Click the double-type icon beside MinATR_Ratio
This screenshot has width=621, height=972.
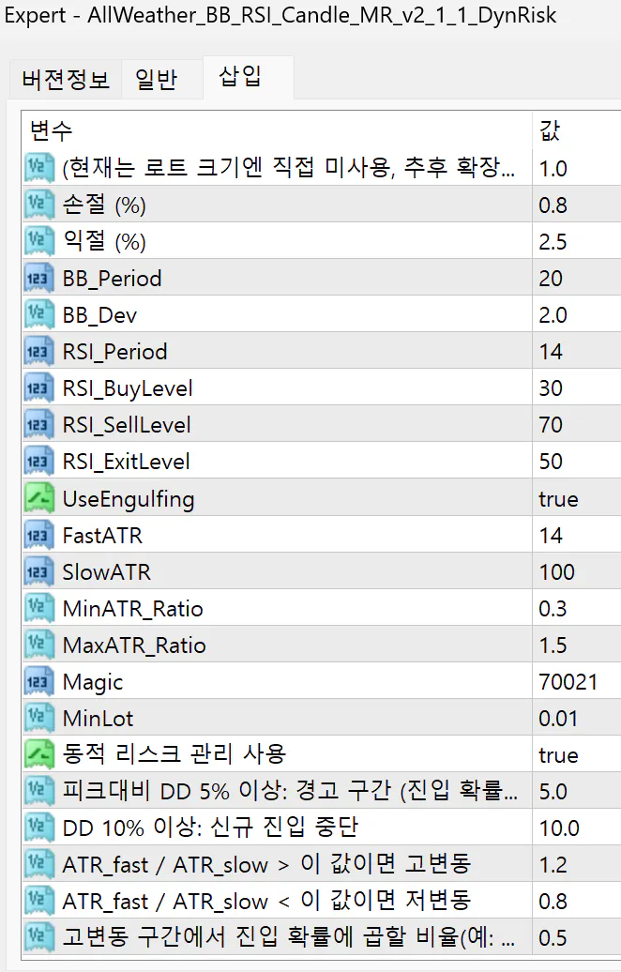click(38, 608)
